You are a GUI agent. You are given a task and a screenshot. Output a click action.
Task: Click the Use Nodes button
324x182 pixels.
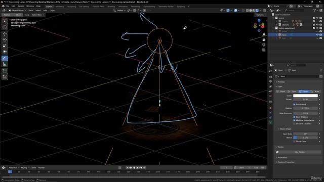point(299,152)
